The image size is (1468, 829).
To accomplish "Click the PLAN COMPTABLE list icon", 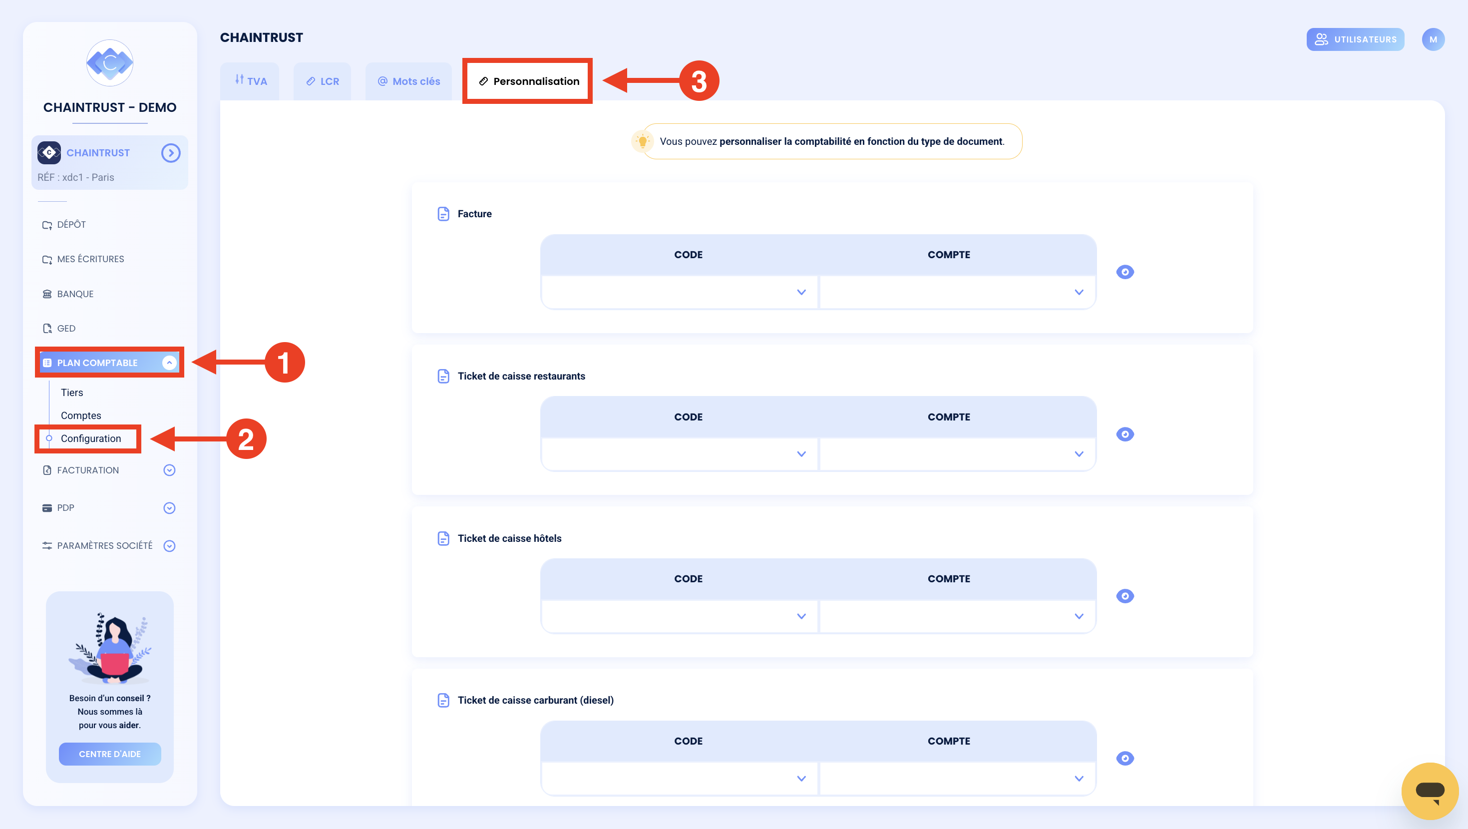I will (x=47, y=363).
